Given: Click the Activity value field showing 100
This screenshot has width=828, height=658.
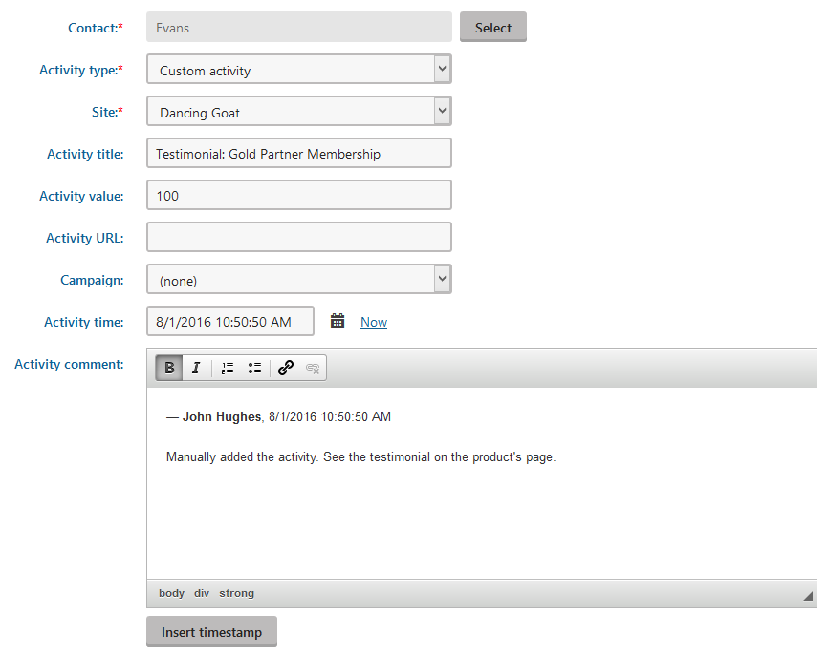Looking at the screenshot, I should (x=298, y=195).
